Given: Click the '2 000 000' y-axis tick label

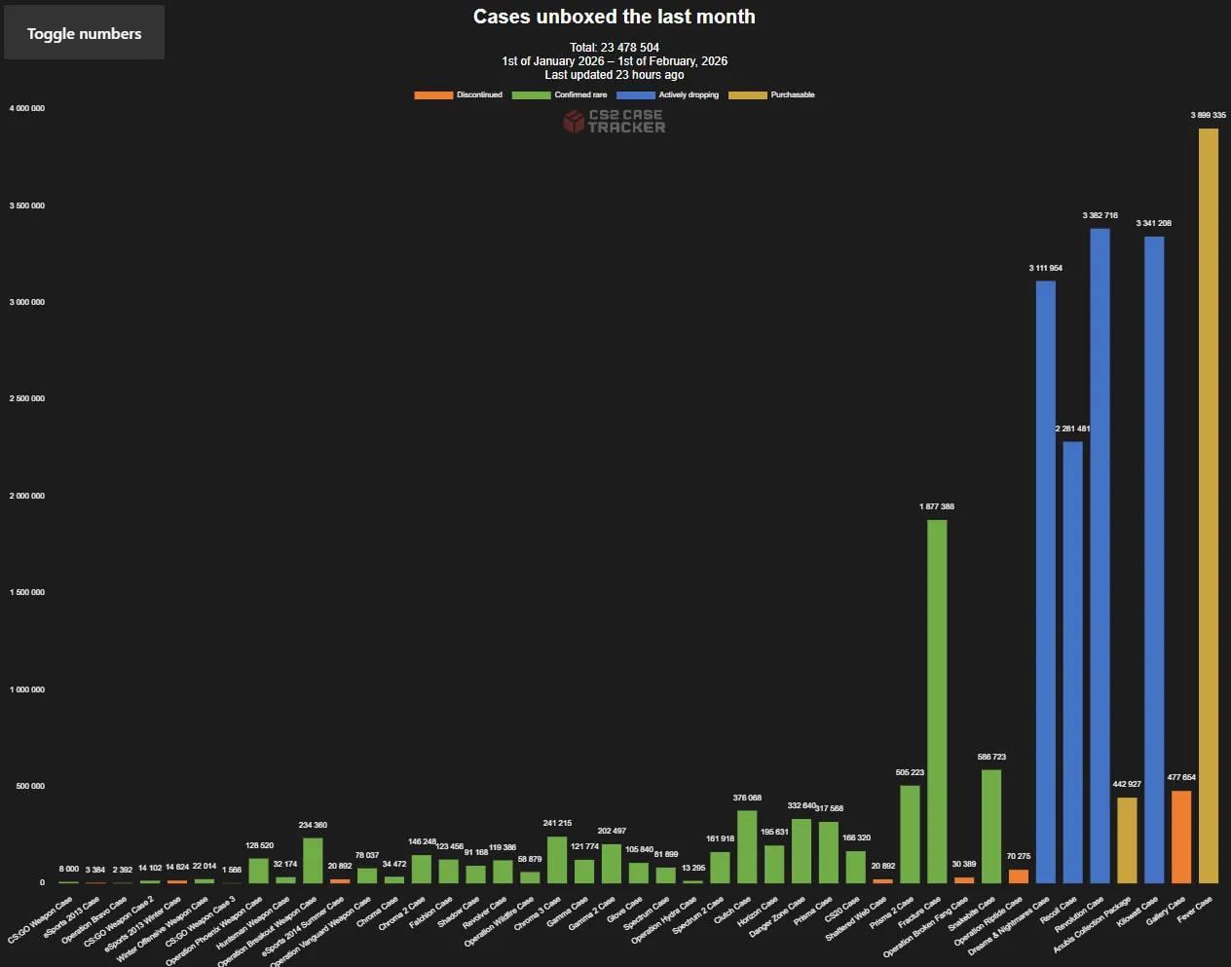Looking at the screenshot, I should point(27,496).
